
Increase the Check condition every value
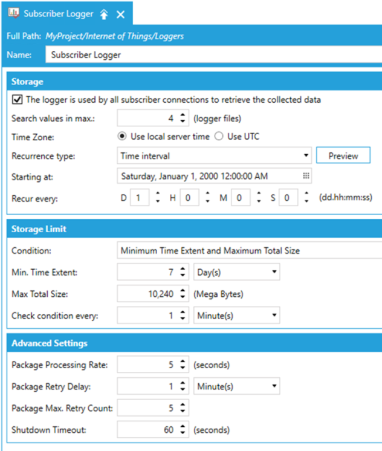[183, 312]
